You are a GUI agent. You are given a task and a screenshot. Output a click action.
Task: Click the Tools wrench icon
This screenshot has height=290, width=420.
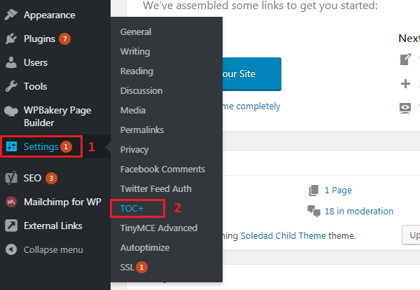10,86
